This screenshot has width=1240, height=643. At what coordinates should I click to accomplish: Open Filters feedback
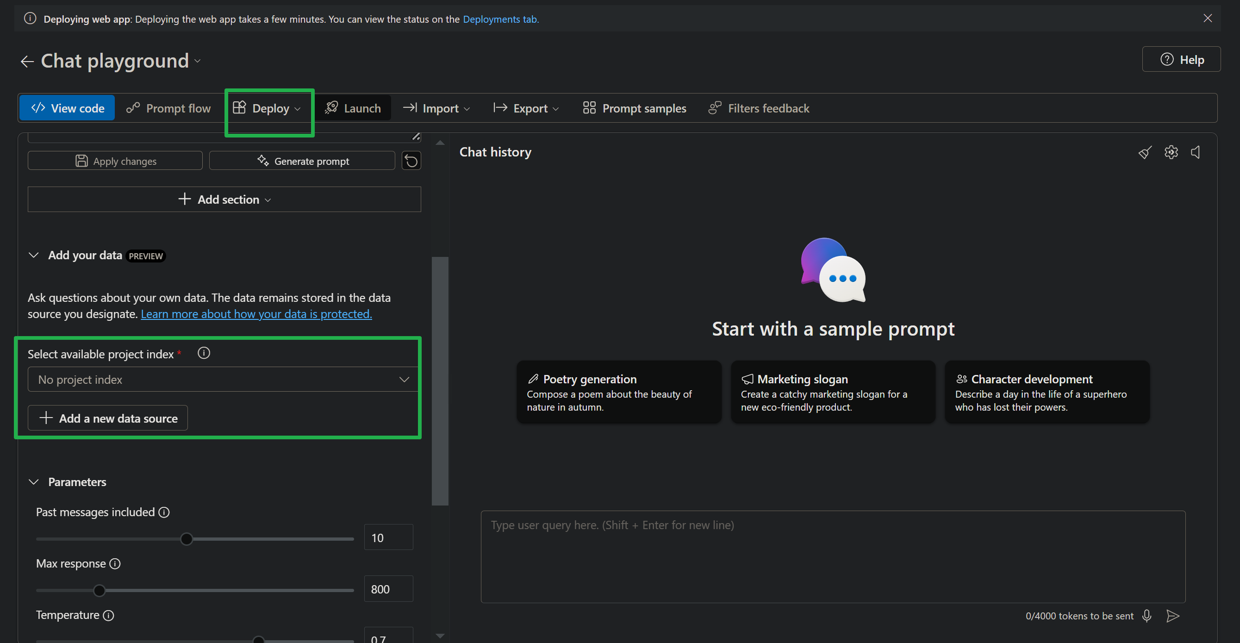click(759, 108)
